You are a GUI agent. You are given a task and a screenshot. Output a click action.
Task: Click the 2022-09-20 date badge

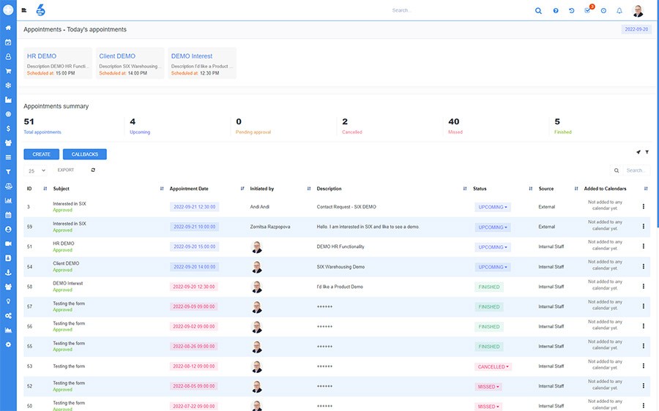(636, 29)
